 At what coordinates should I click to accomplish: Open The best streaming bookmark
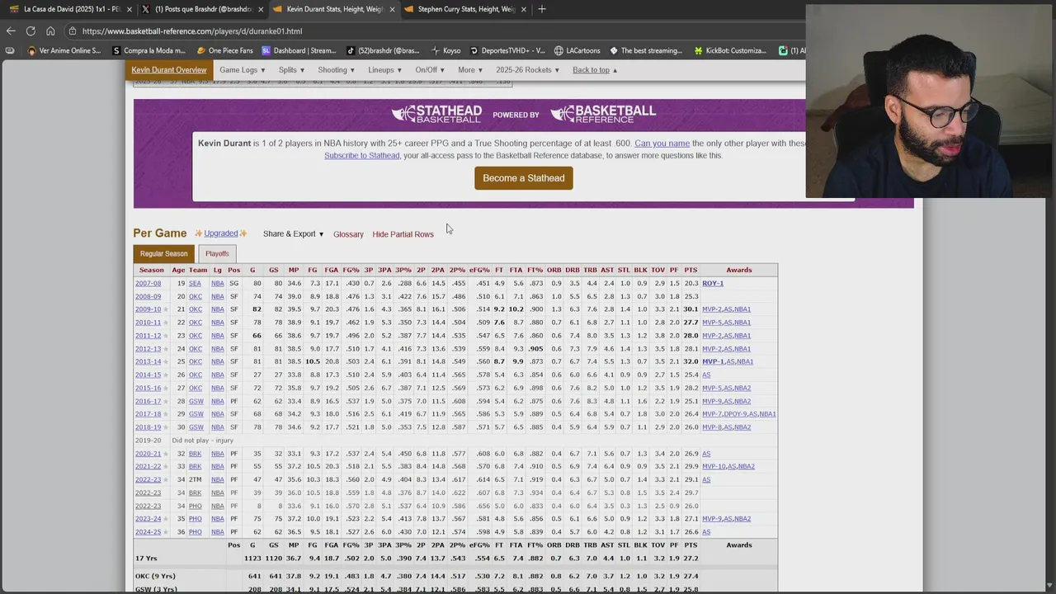645,50
